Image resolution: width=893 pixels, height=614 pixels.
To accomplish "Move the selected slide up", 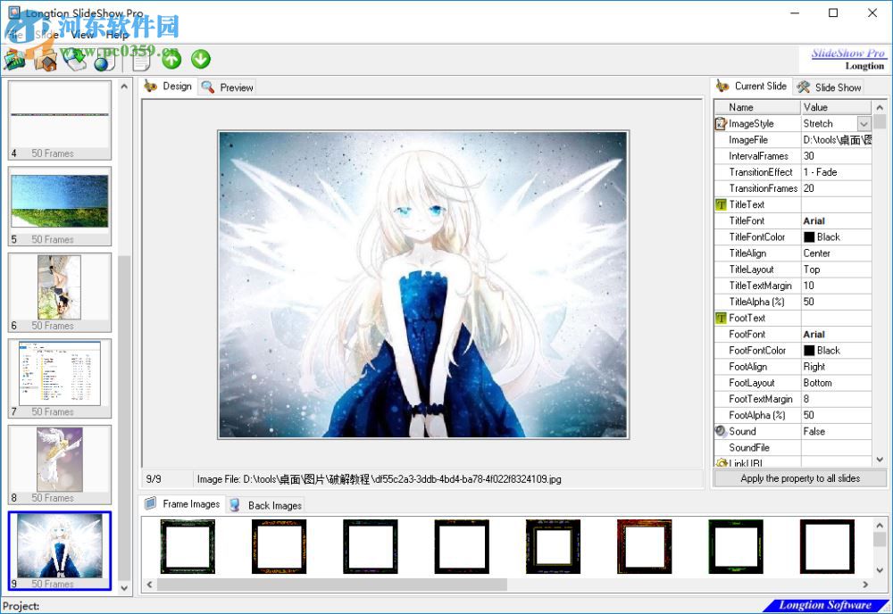I will [170, 59].
